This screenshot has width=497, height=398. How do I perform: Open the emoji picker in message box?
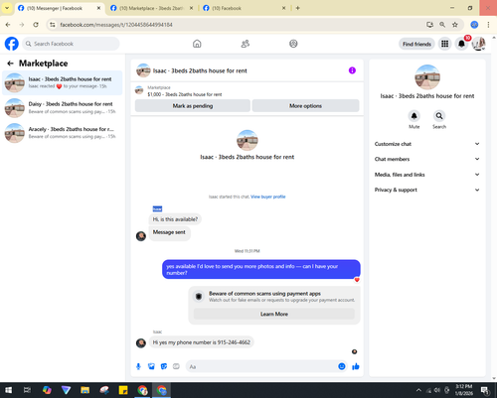point(342,366)
